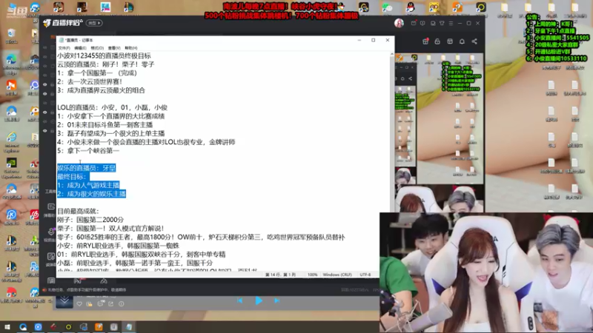The height and width of the screenshot is (333, 593).
Task: Click the 直播伴侣 logo in its title bar
Action: point(63,23)
